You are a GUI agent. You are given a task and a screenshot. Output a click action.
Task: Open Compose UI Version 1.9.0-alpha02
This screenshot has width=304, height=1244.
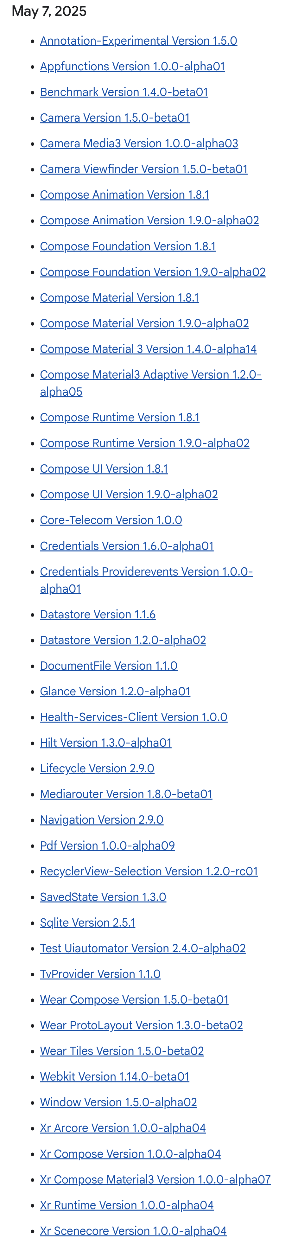click(129, 494)
